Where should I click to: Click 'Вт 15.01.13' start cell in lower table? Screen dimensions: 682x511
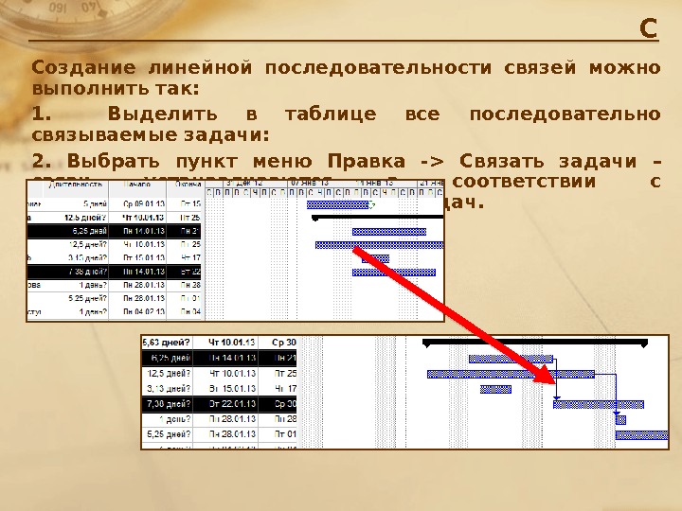[231, 389]
